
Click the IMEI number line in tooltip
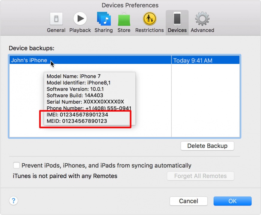coord(77,115)
